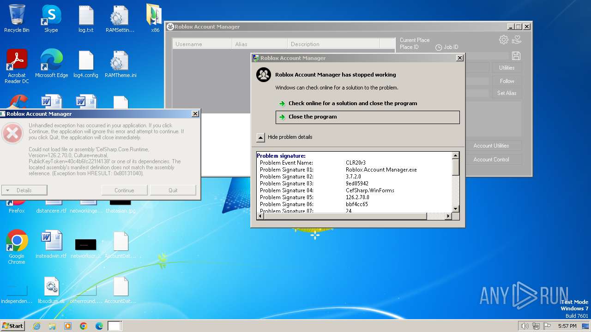This screenshot has width=591, height=332.
Task: Click the taskbar clock showing 5:57 PM
Action: [567, 326]
